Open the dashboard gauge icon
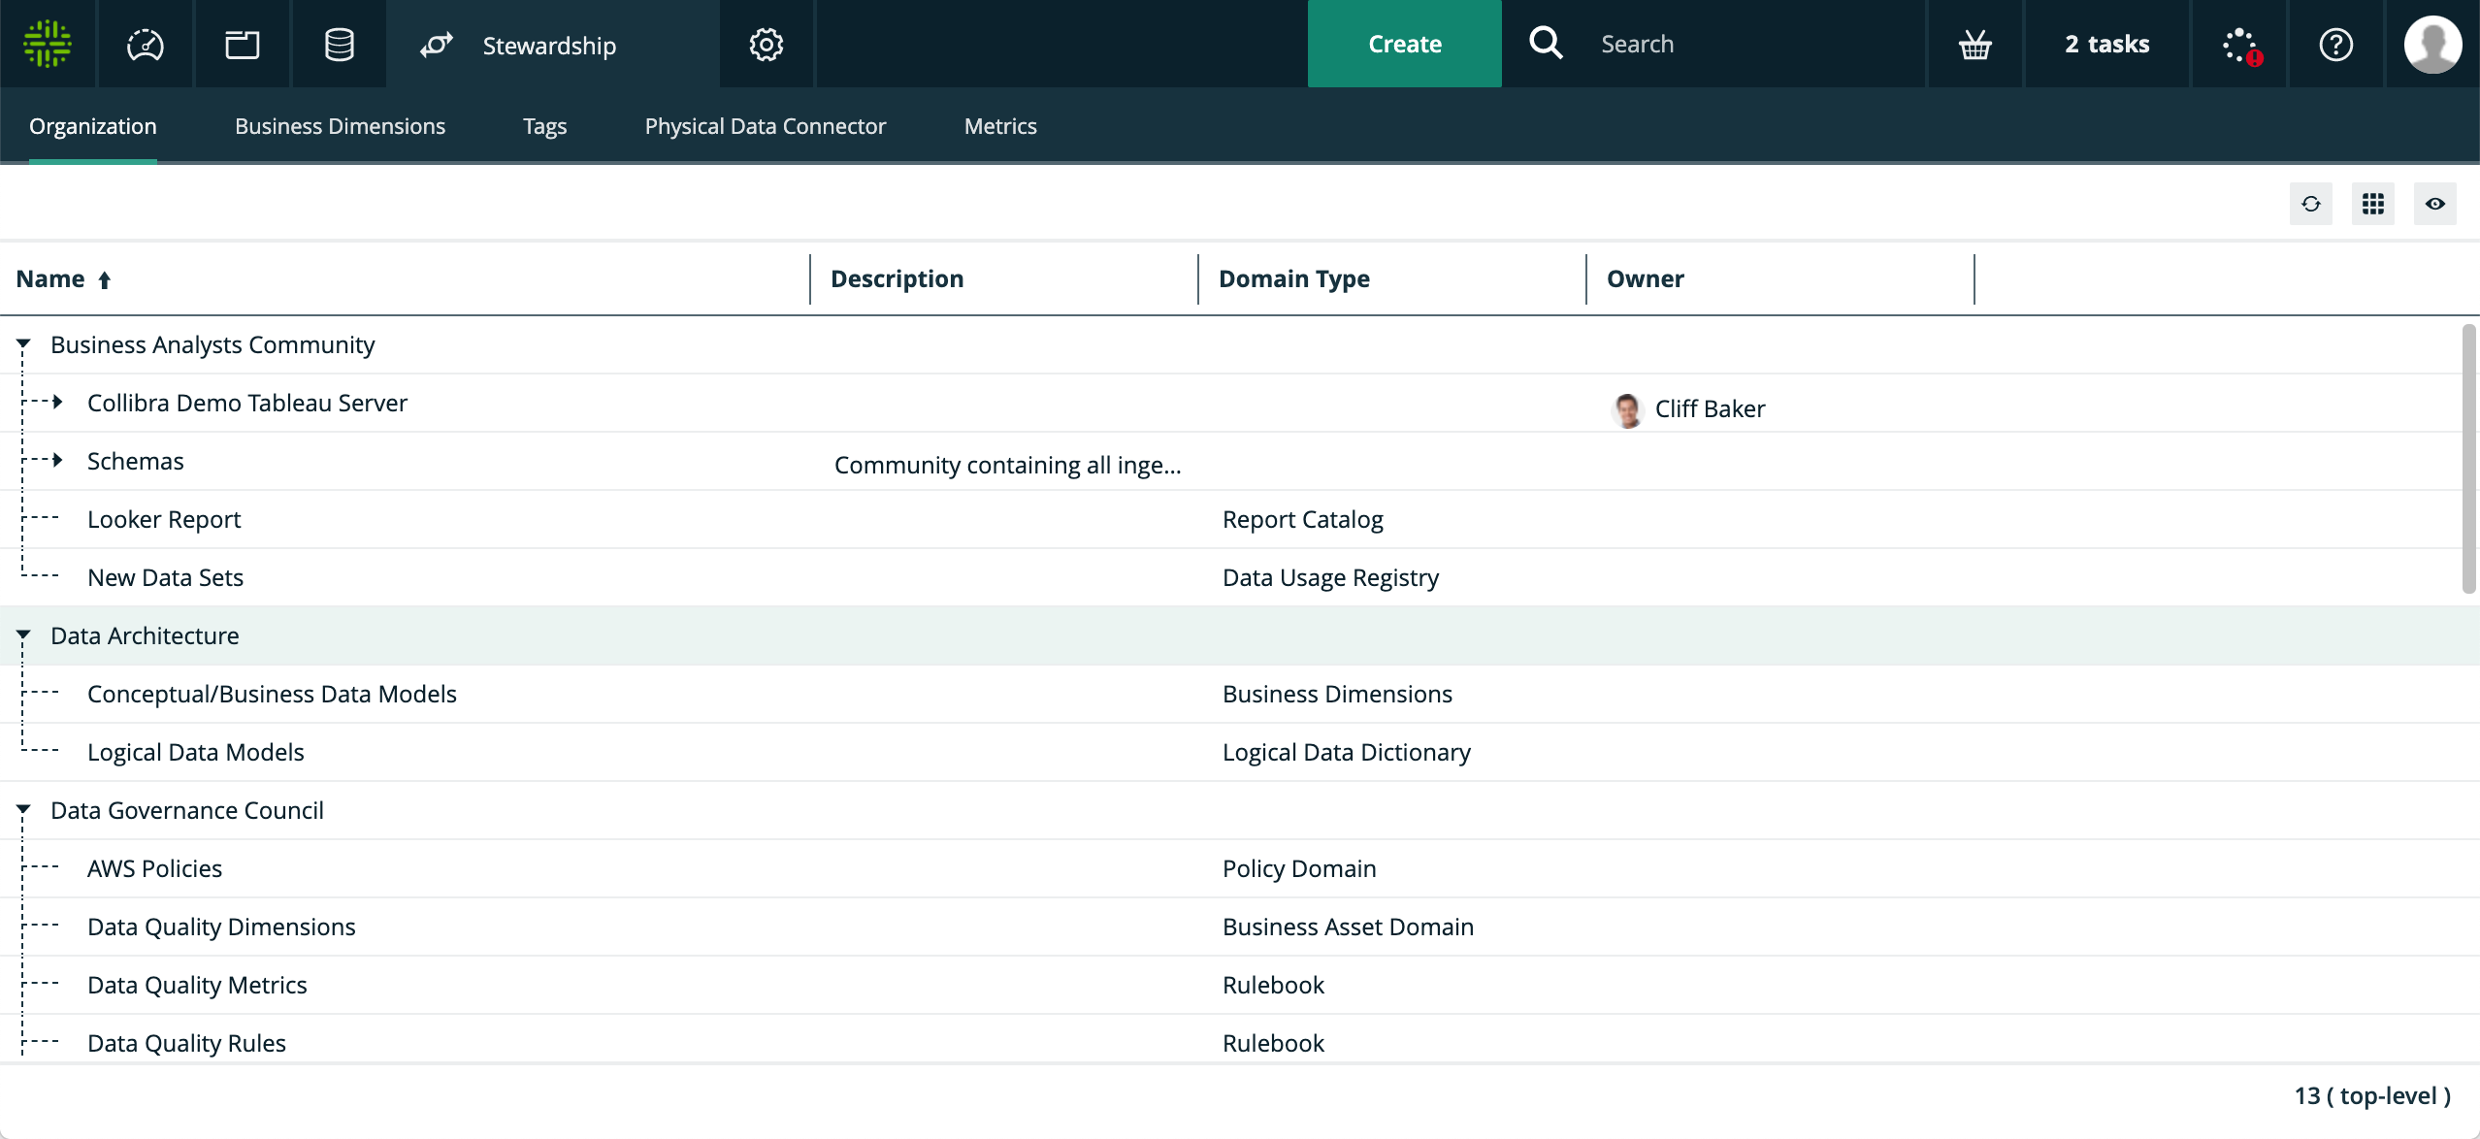The image size is (2480, 1139). click(x=146, y=44)
